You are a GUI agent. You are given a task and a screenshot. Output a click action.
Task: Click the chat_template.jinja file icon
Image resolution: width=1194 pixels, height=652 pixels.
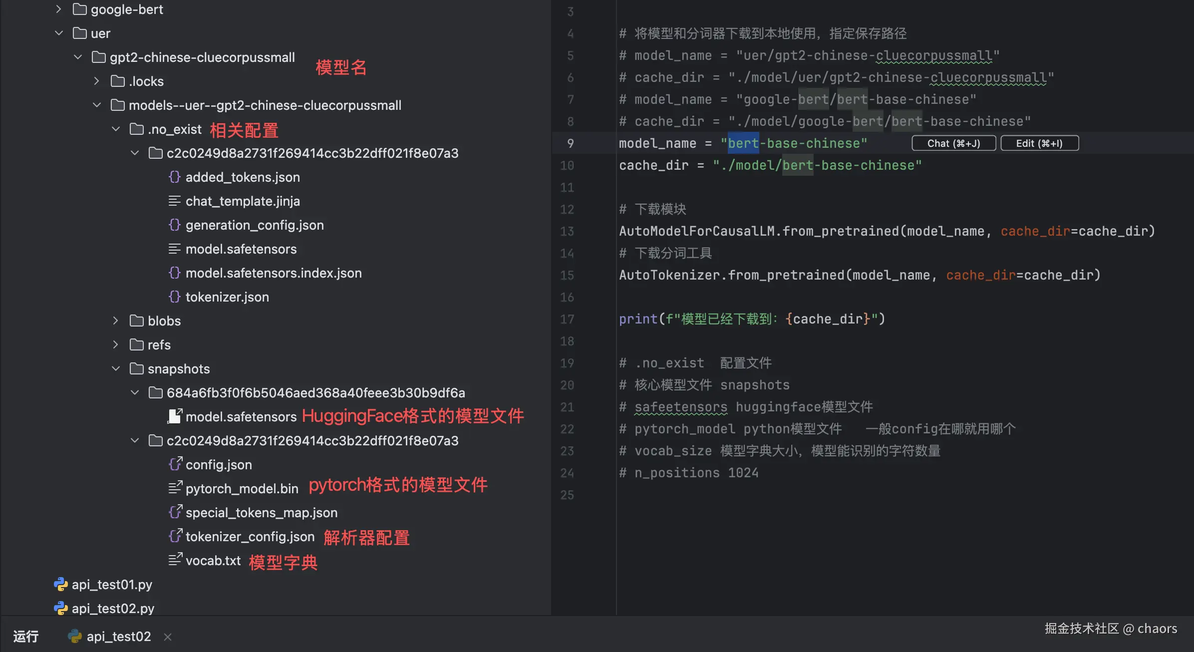[174, 201]
